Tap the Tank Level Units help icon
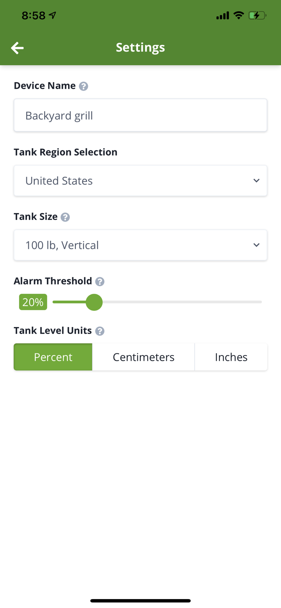The width and height of the screenshot is (281, 608). tap(99, 331)
